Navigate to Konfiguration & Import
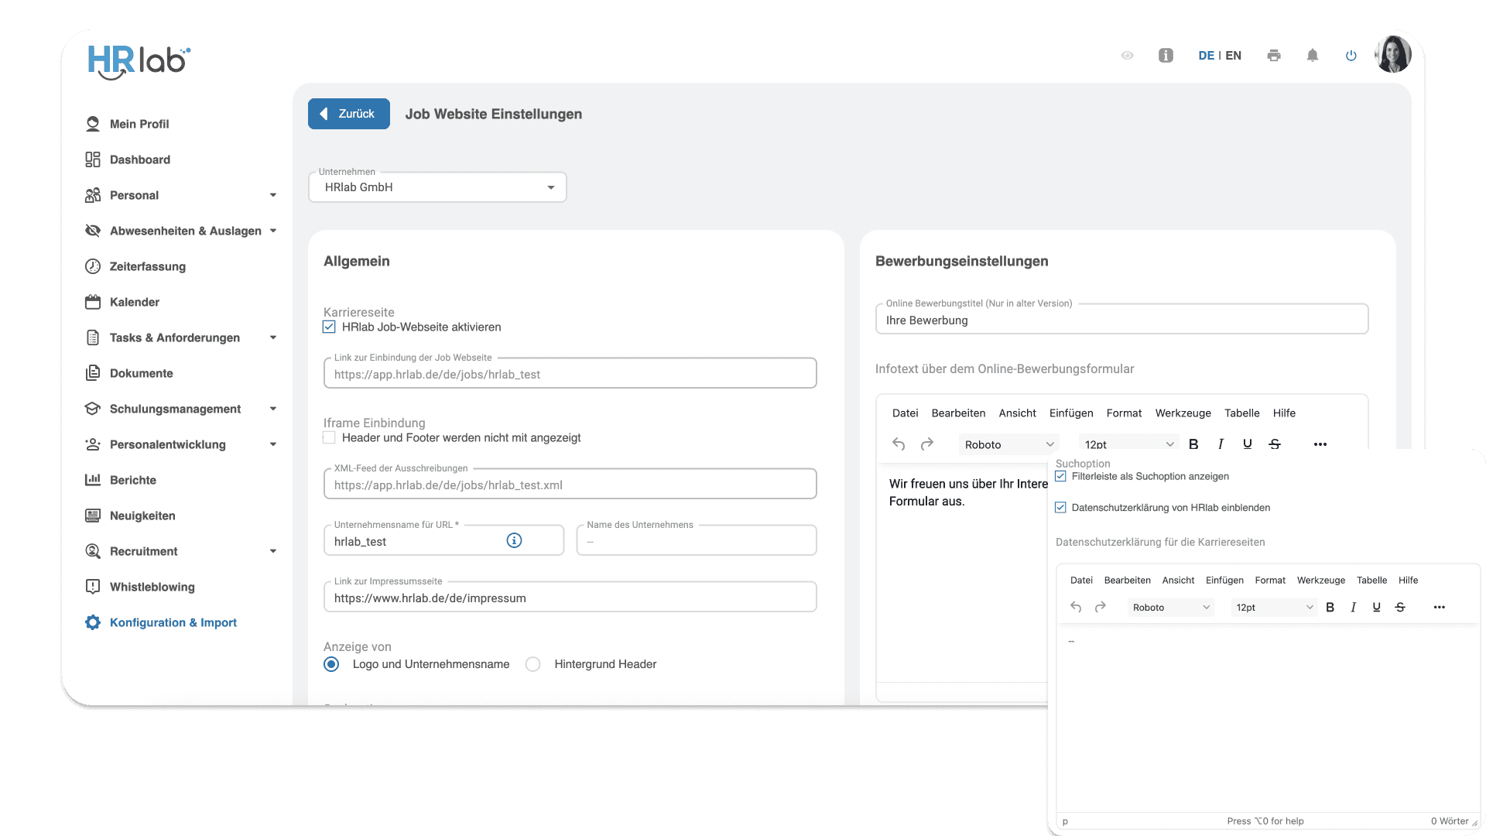The image size is (1486, 836). [x=173, y=622]
